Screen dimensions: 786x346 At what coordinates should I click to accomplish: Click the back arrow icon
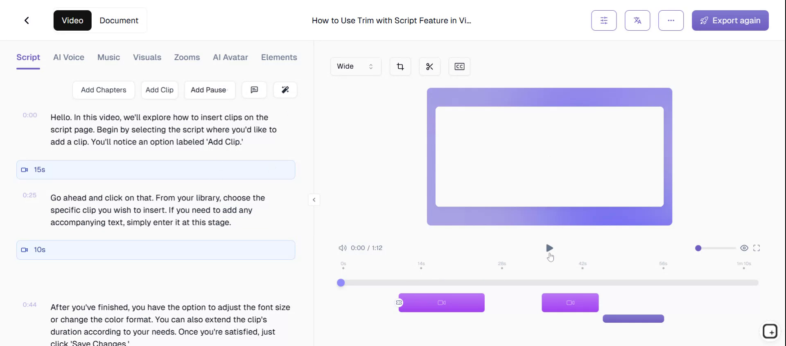click(27, 20)
